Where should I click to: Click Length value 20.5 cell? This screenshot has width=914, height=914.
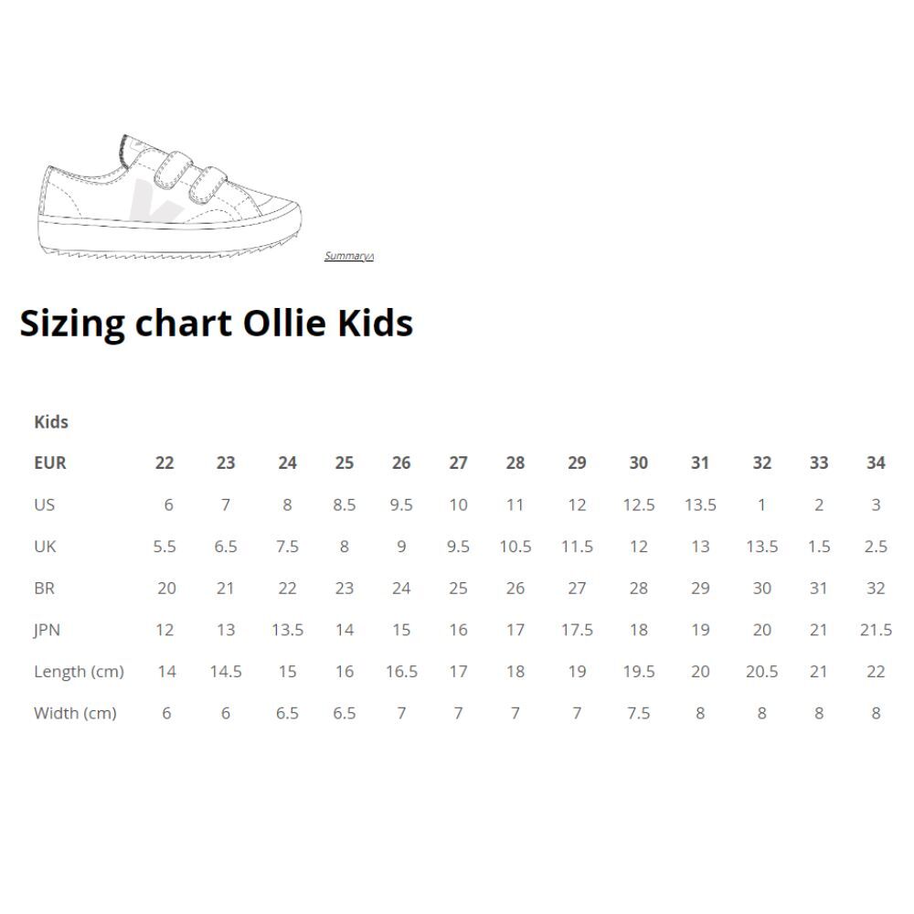click(x=762, y=672)
